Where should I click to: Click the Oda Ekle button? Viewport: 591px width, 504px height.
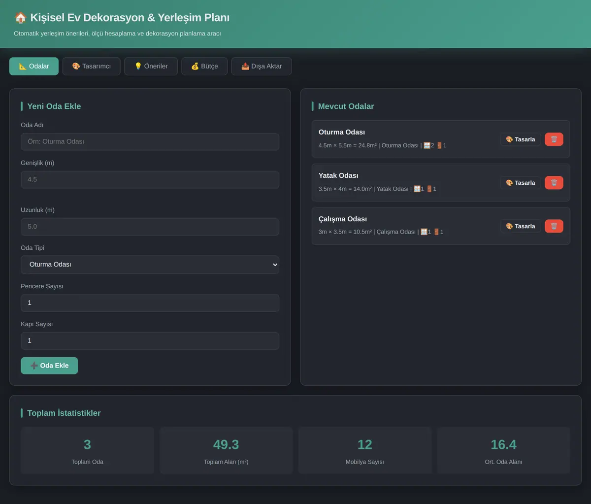pyautogui.click(x=49, y=366)
